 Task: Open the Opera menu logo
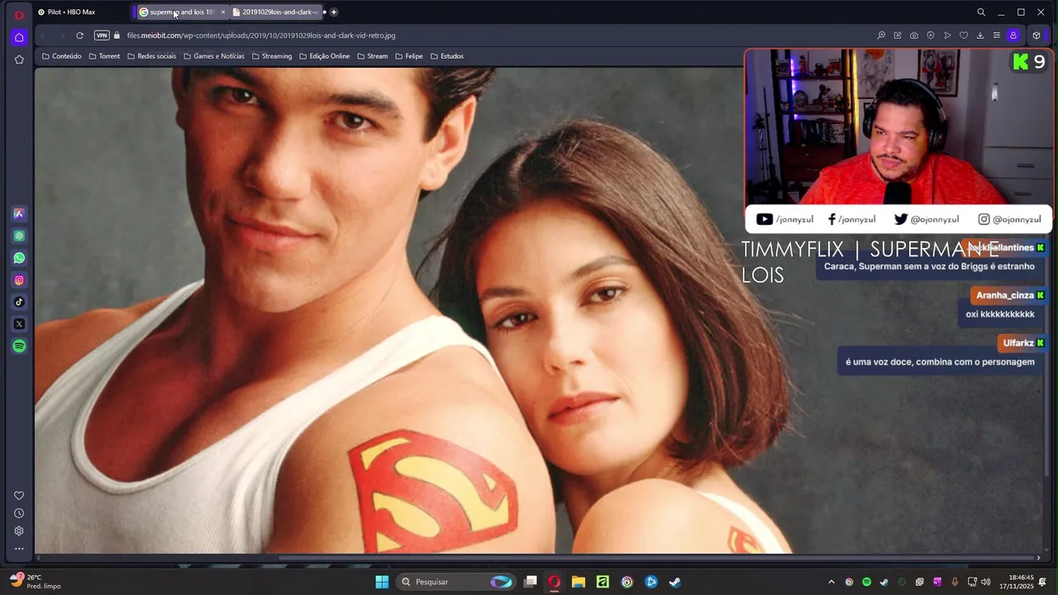[x=19, y=15]
